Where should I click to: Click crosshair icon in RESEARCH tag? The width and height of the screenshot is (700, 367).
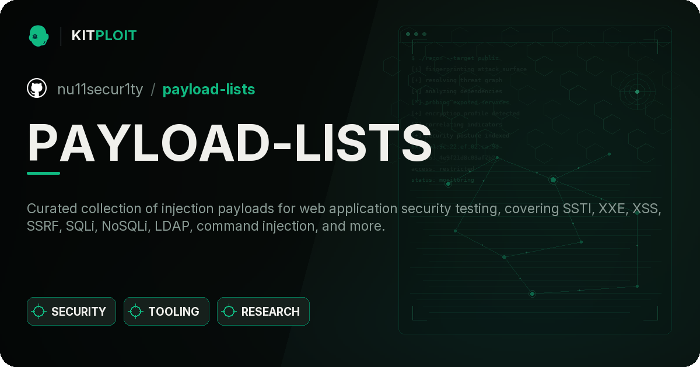pos(229,312)
